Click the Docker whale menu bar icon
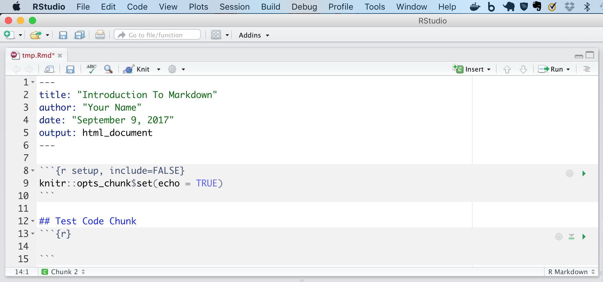The height and width of the screenshot is (282, 603). [x=475, y=6]
